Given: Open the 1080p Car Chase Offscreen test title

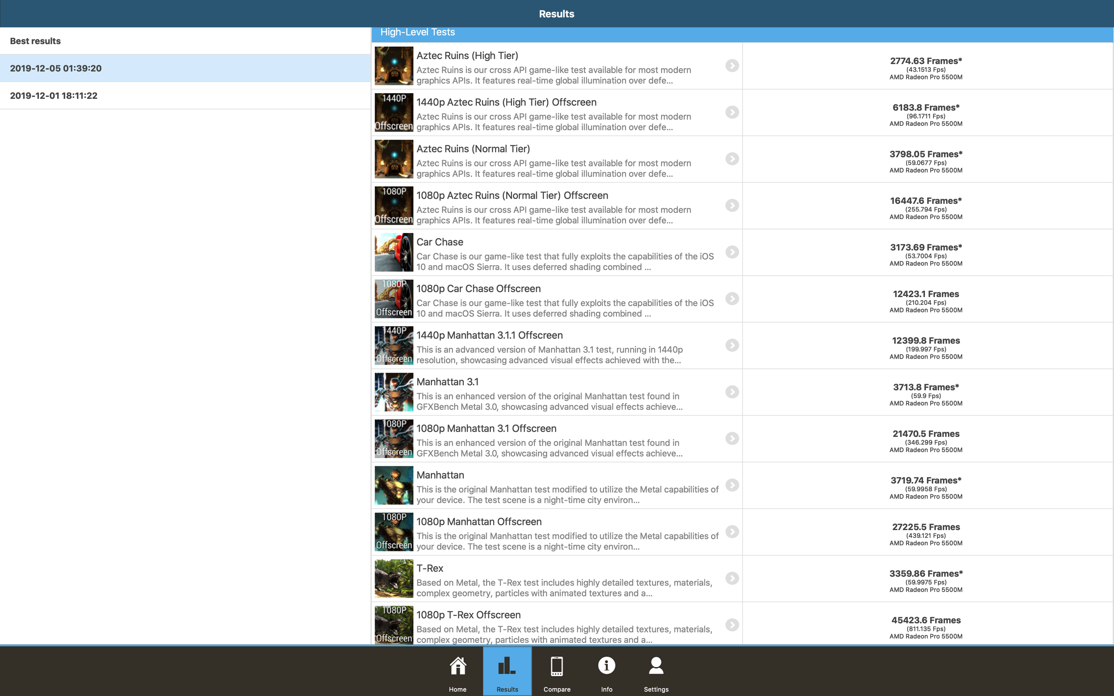Looking at the screenshot, I should [478, 289].
